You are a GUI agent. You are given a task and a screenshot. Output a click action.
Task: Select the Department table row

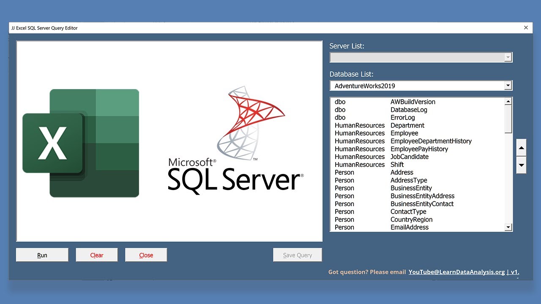point(418,125)
